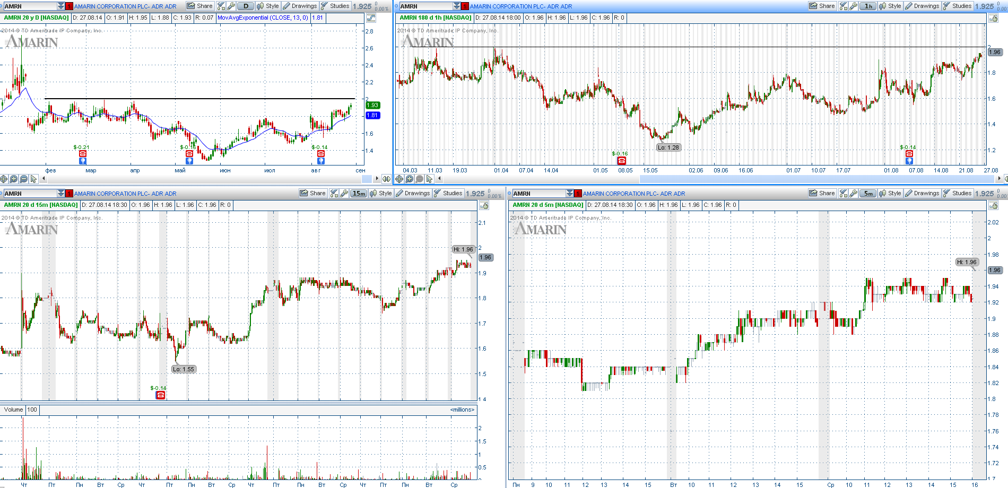Screen dimensions: 1008x488
Task: Click the earnings phone icon on the 15m chart
Action: click(160, 395)
